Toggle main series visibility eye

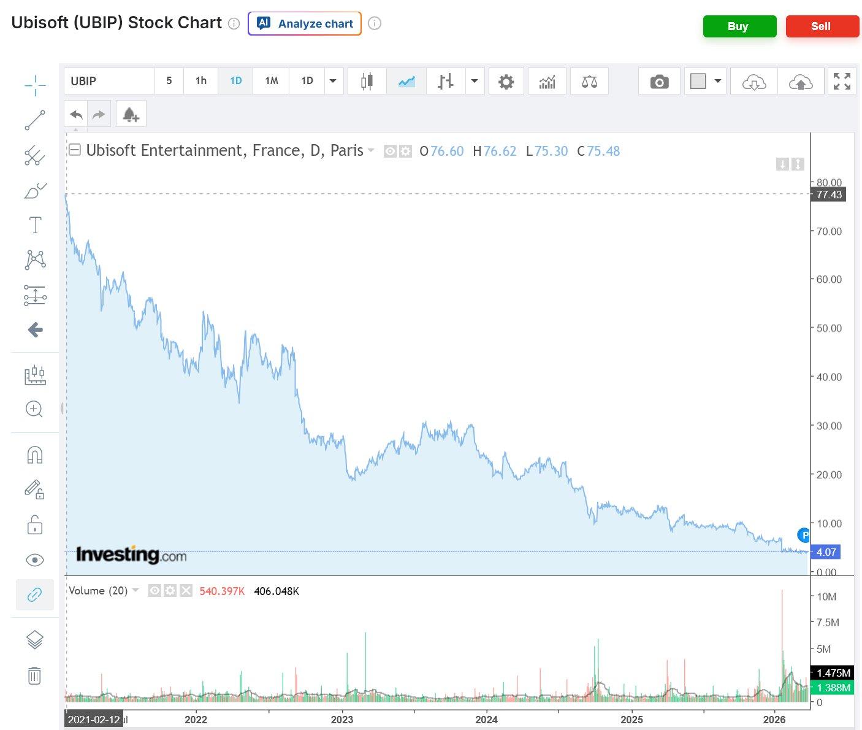pyautogui.click(x=390, y=151)
